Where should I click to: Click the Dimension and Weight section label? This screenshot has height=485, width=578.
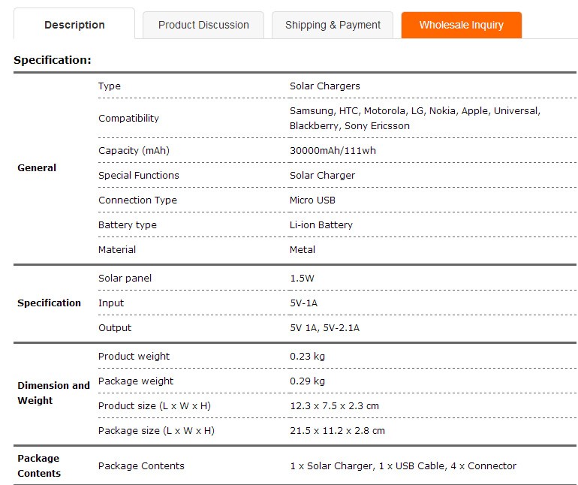[x=53, y=393]
